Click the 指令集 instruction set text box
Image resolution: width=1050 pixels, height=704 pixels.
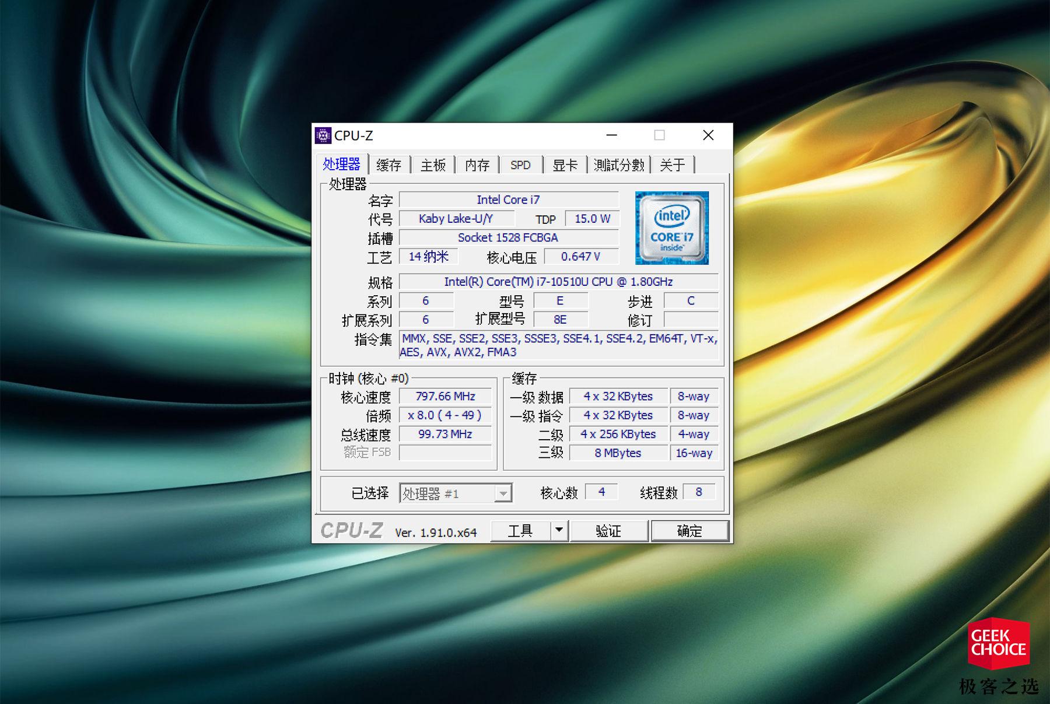[558, 345]
